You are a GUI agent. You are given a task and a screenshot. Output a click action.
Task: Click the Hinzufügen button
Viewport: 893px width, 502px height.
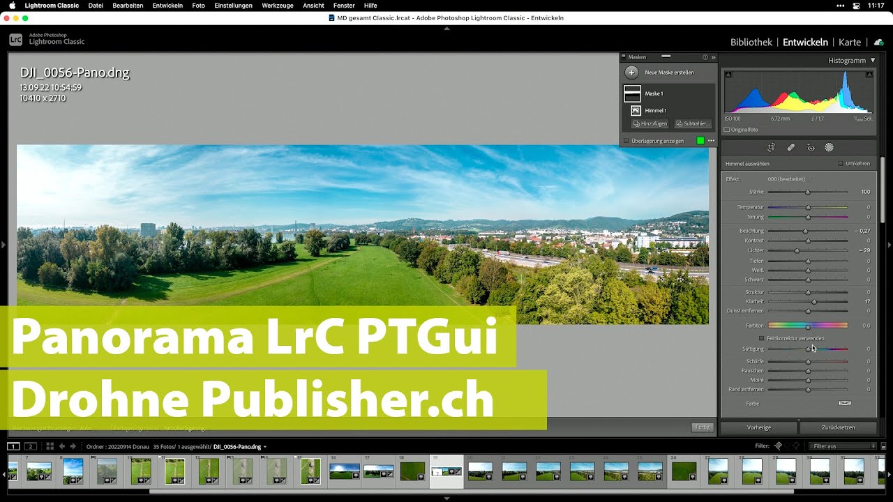[x=650, y=123]
